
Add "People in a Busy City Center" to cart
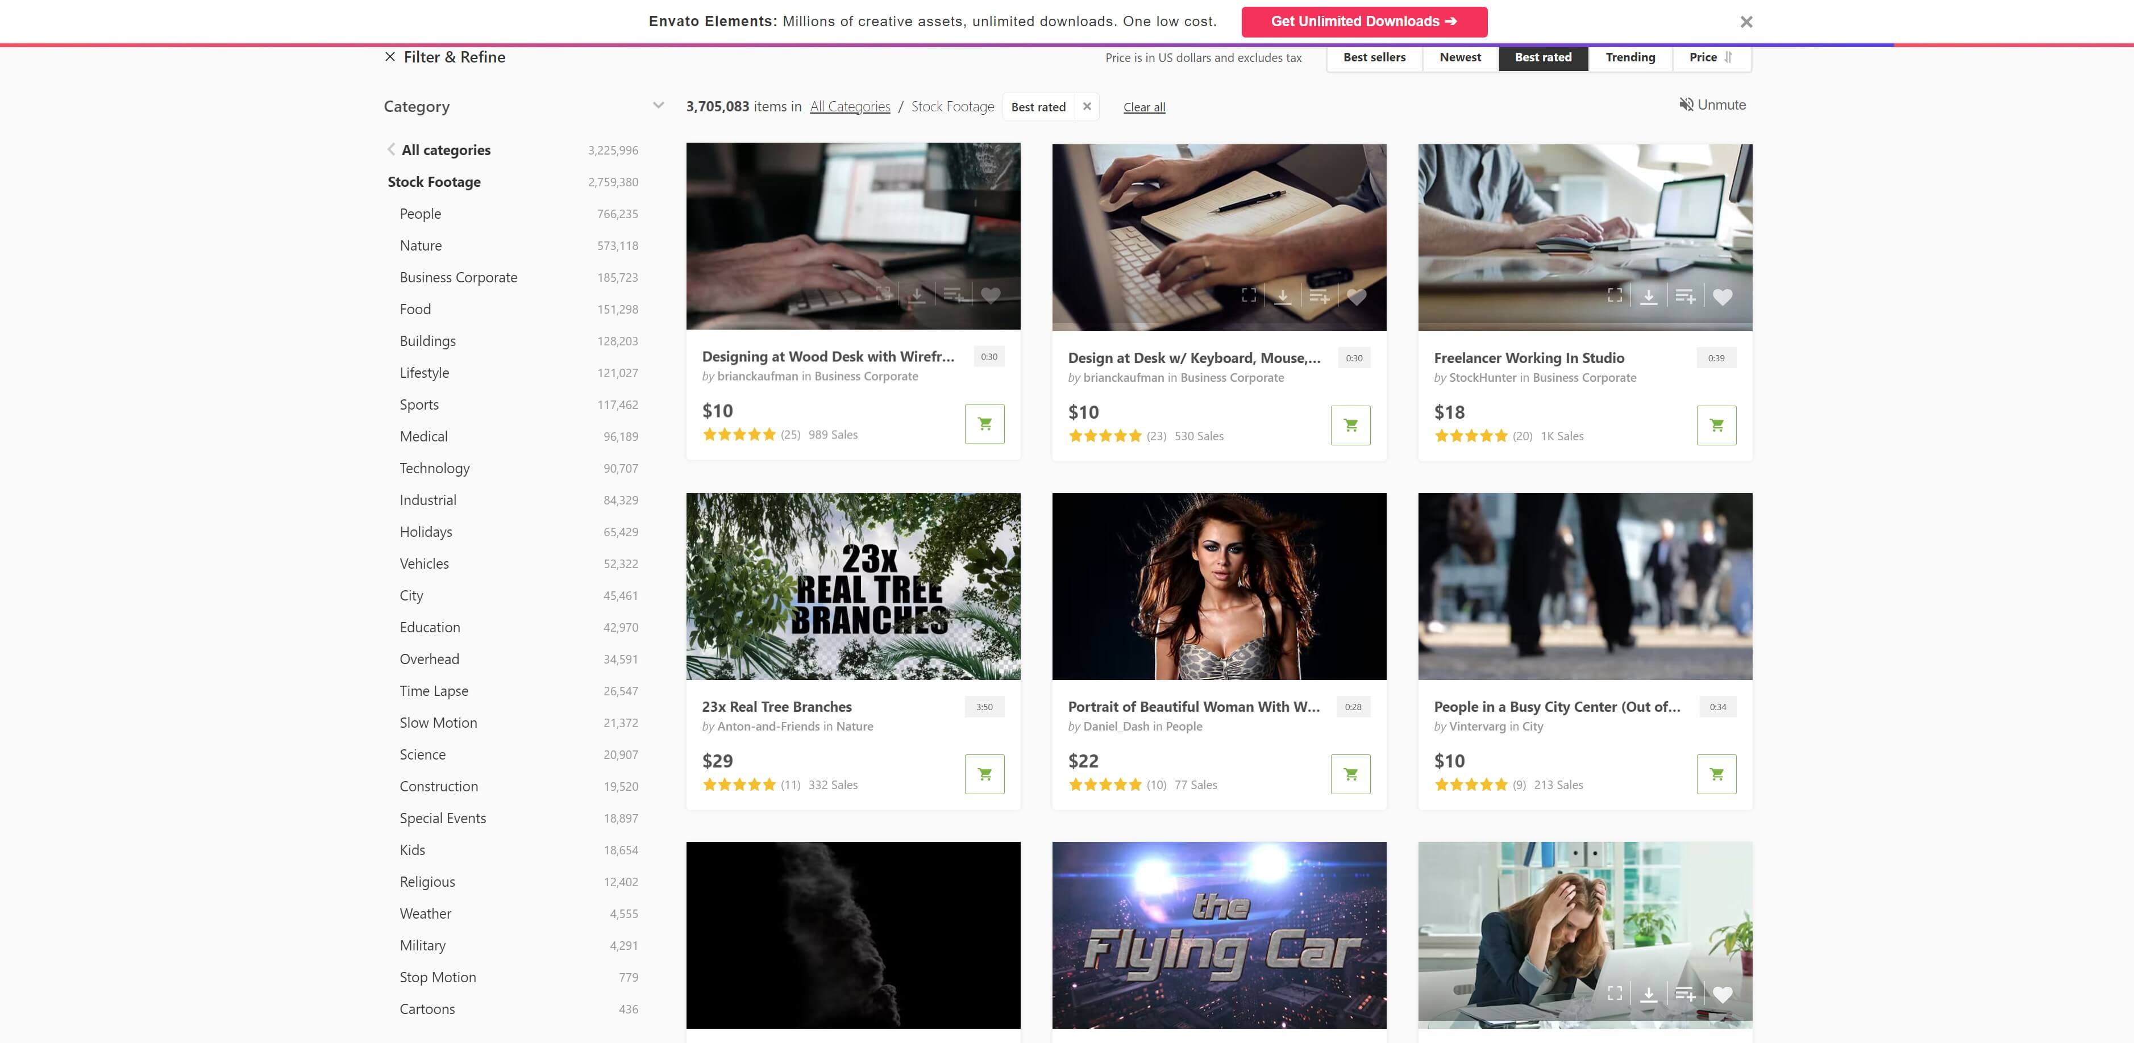click(x=1716, y=774)
